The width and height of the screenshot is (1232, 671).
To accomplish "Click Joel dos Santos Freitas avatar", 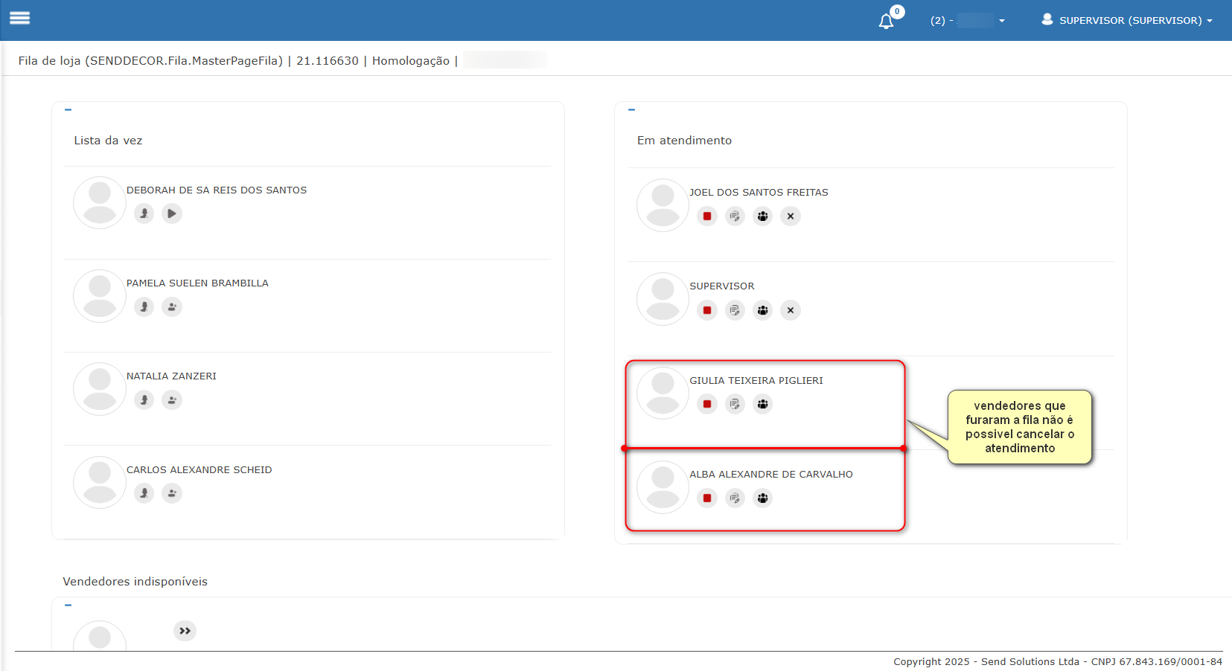I will (x=663, y=205).
